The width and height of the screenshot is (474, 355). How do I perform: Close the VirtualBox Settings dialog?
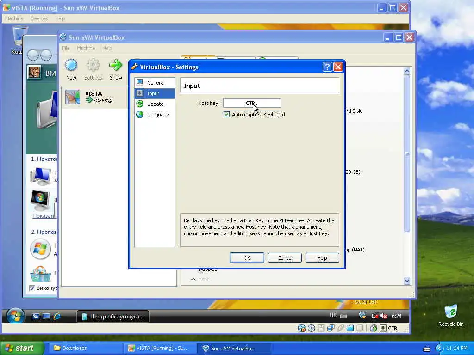[338, 67]
